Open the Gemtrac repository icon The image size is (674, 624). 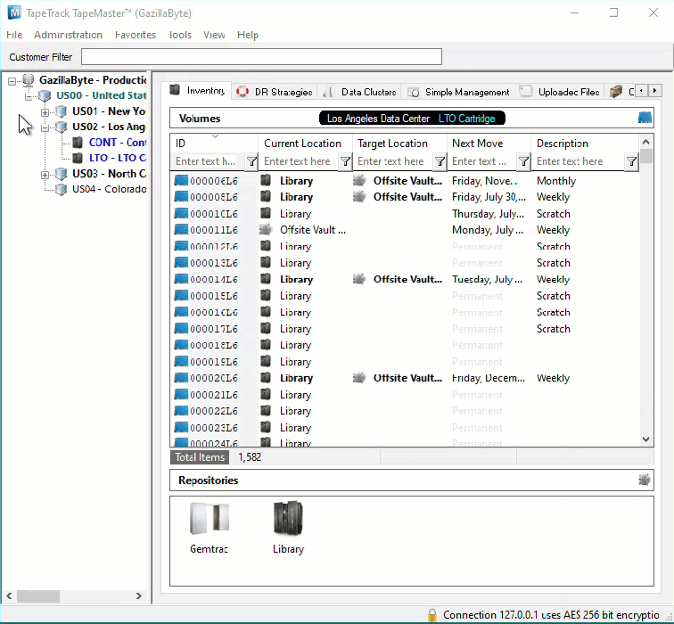point(210,518)
